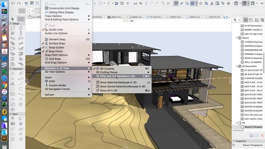The width and height of the screenshot is (265, 149).
Task: Expand the Trace Options submenu
Action: click(67, 16)
